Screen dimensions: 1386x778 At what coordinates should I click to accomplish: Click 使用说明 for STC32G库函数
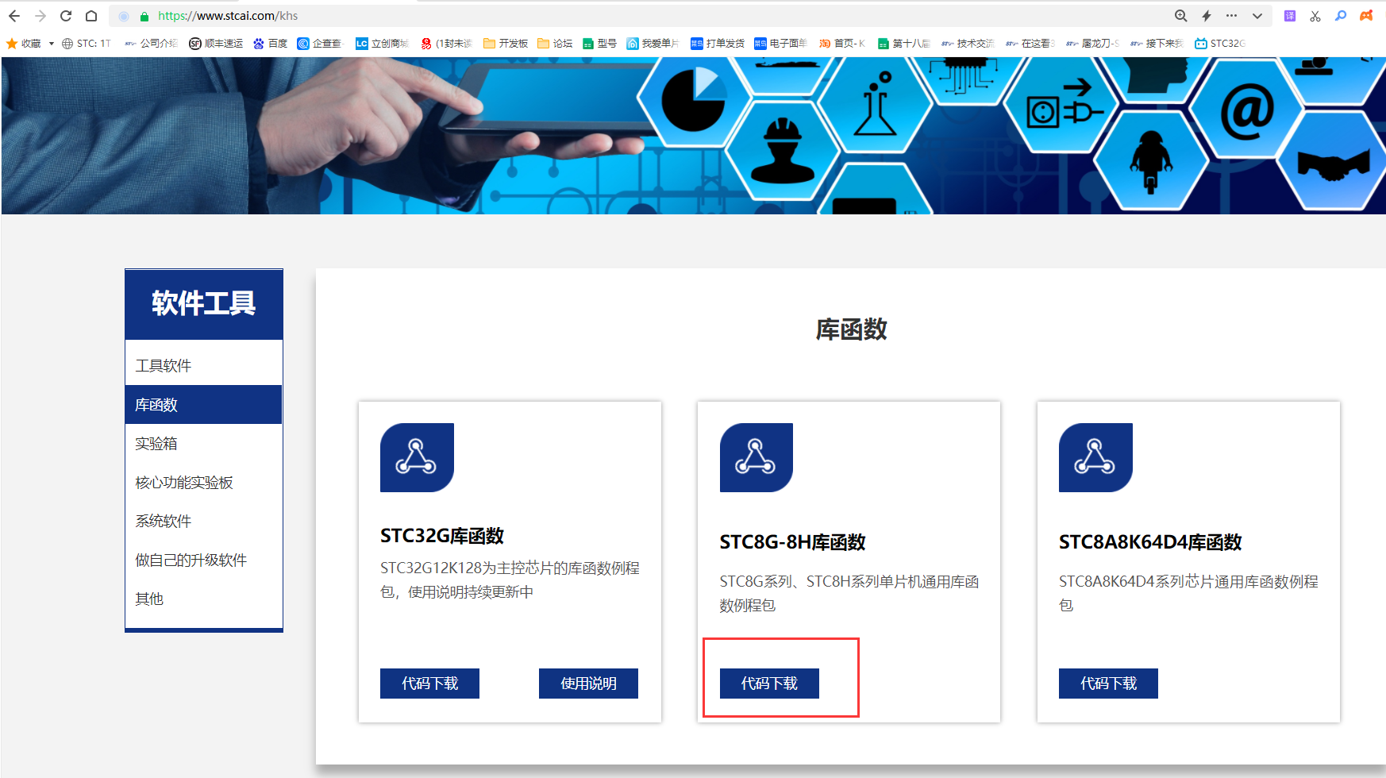[588, 684]
